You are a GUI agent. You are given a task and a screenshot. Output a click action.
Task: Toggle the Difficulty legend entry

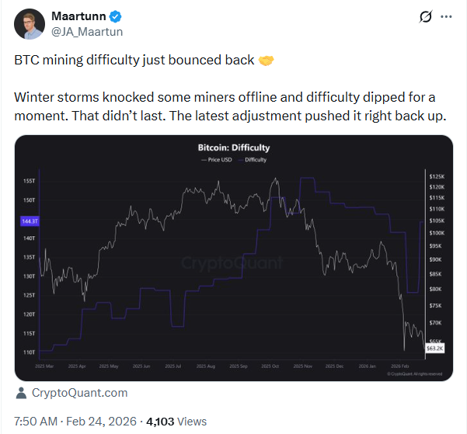click(x=254, y=159)
